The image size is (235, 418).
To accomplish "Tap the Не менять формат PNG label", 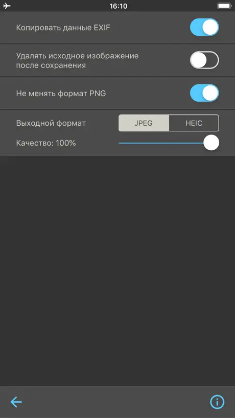I will (61, 94).
